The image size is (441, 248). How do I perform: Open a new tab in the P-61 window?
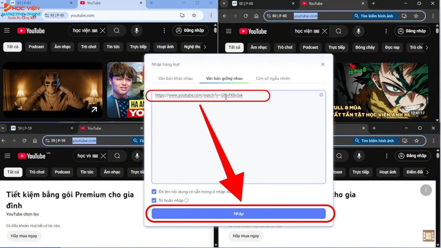[151, 3]
